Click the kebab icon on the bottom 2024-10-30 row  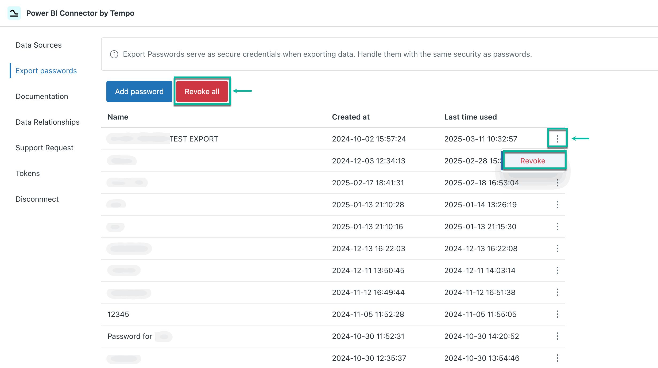click(558, 358)
